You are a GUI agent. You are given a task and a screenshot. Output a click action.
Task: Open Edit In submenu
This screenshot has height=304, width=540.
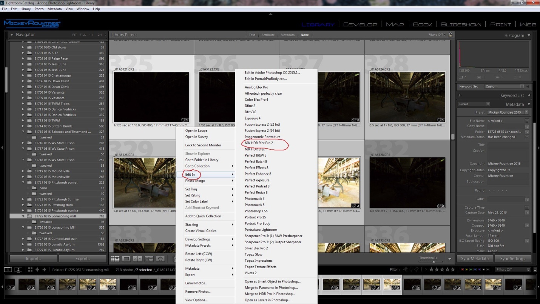coord(206,175)
